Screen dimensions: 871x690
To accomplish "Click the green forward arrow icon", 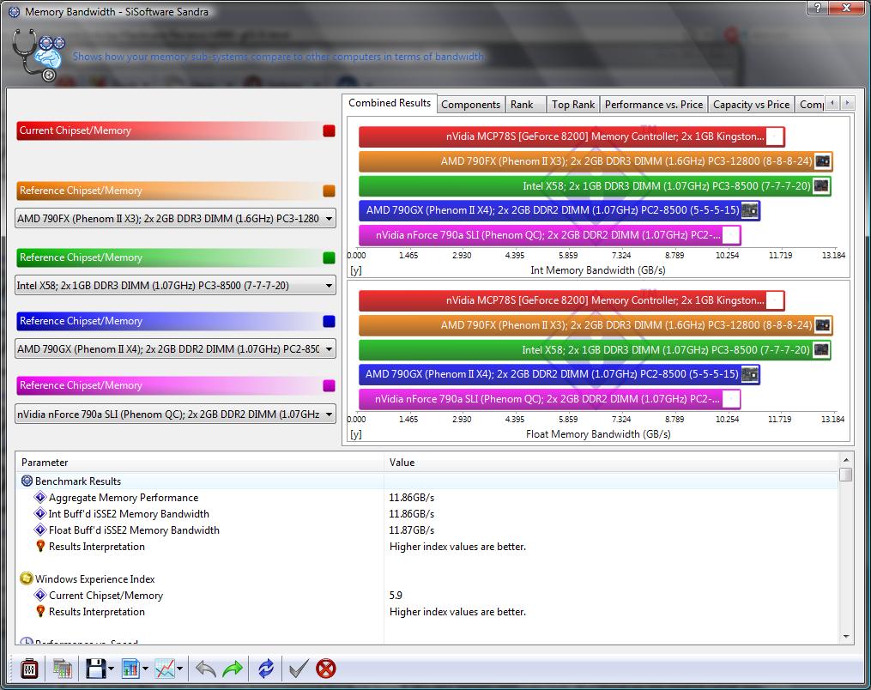I will [233, 669].
